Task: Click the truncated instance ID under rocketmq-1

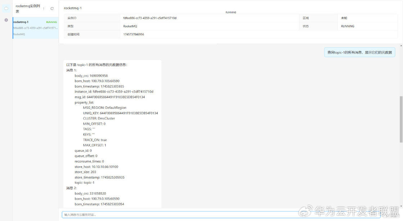Action: (36, 28)
